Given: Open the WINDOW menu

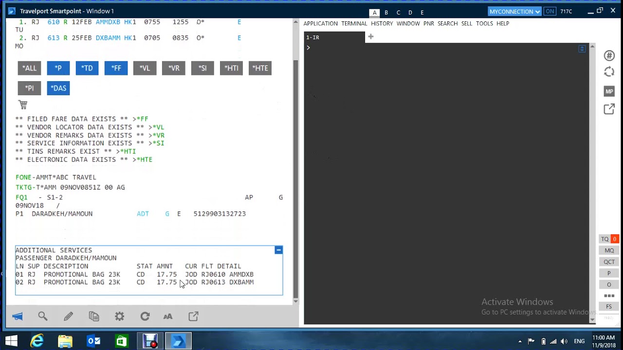Looking at the screenshot, I should click(x=408, y=23).
